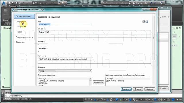Select 'Референц-эллипсоид' in the dialog sidebar
The height and width of the screenshot is (103, 184).
[24, 37]
